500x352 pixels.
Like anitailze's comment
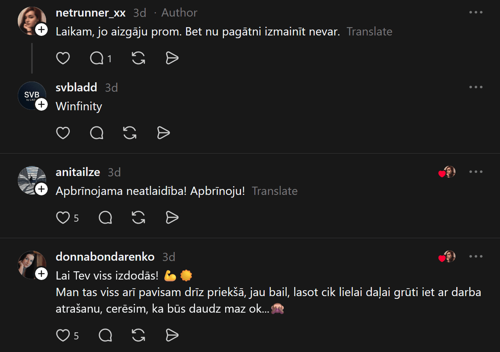pos(63,218)
